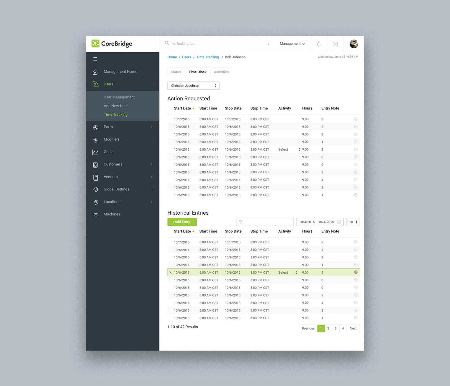Open the Christian Jacobsen user dropdown

(193, 86)
